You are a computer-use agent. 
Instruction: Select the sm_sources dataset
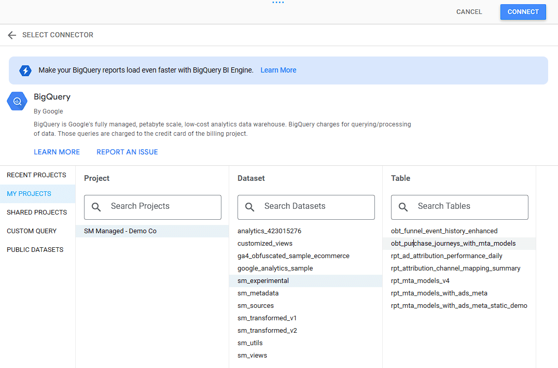coord(305,306)
